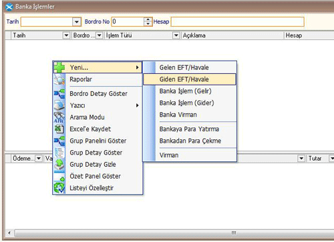This screenshot has width=334, height=242.
Task: Sort by the Açıklama column header
Action: tap(232, 35)
